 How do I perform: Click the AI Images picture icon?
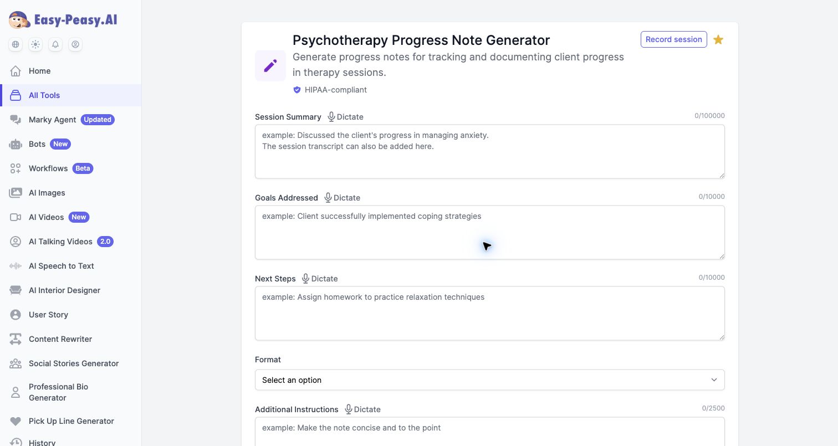pyautogui.click(x=16, y=193)
